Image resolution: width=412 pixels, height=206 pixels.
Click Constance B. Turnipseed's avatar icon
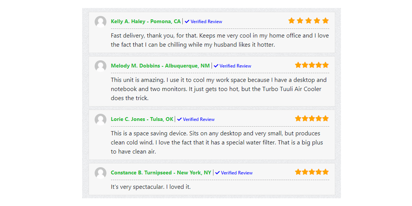click(x=100, y=173)
